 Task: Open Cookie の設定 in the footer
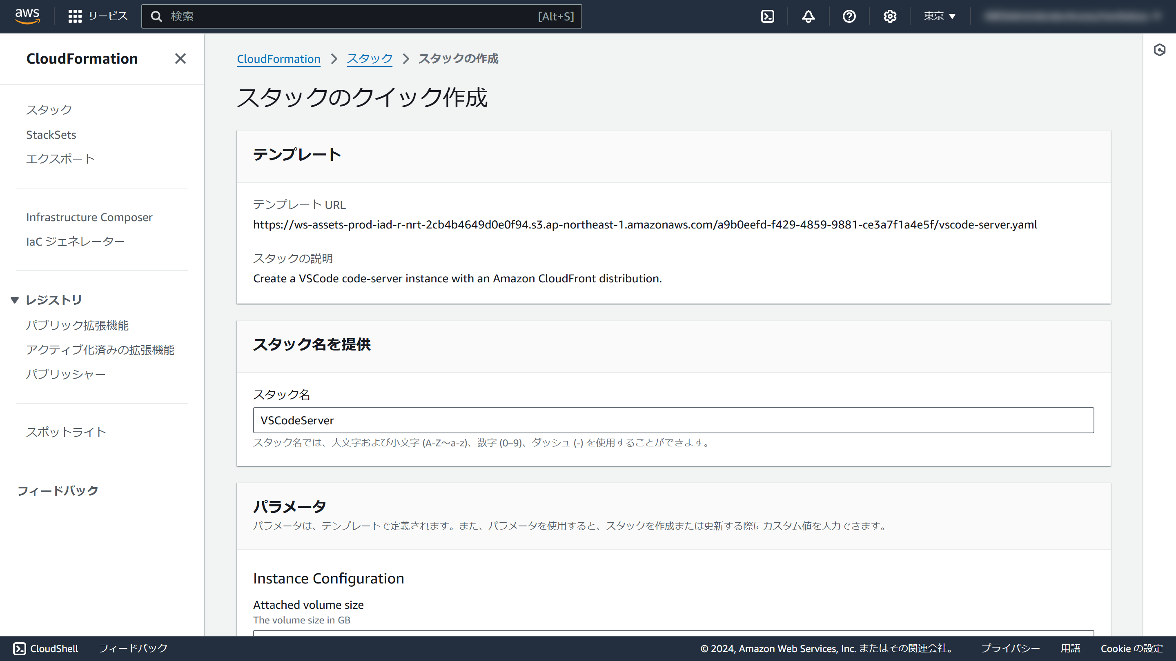click(1131, 648)
